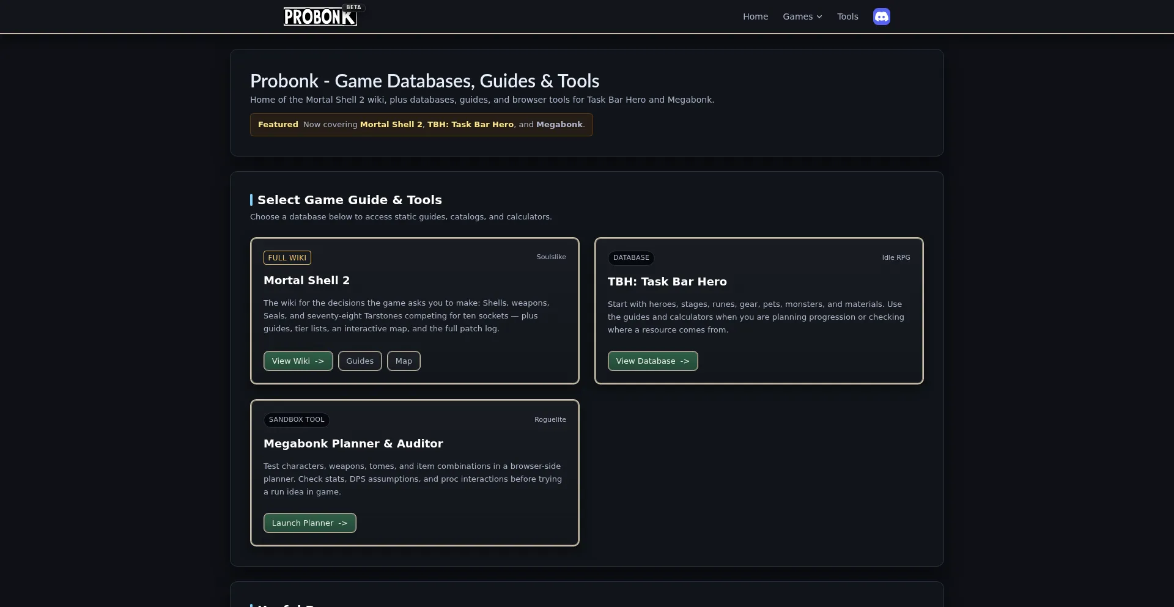Click the Probonk beta logo

324,15
